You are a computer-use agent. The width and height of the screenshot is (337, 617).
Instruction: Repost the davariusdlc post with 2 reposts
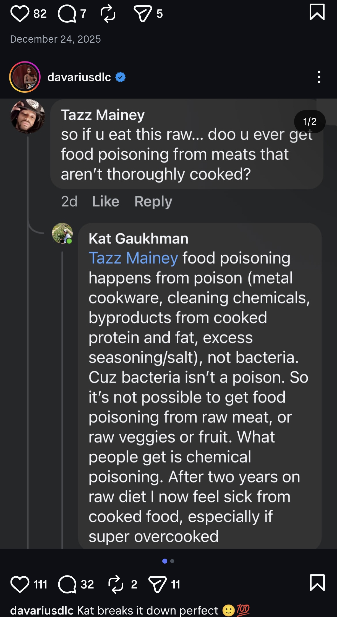(115, 584)
